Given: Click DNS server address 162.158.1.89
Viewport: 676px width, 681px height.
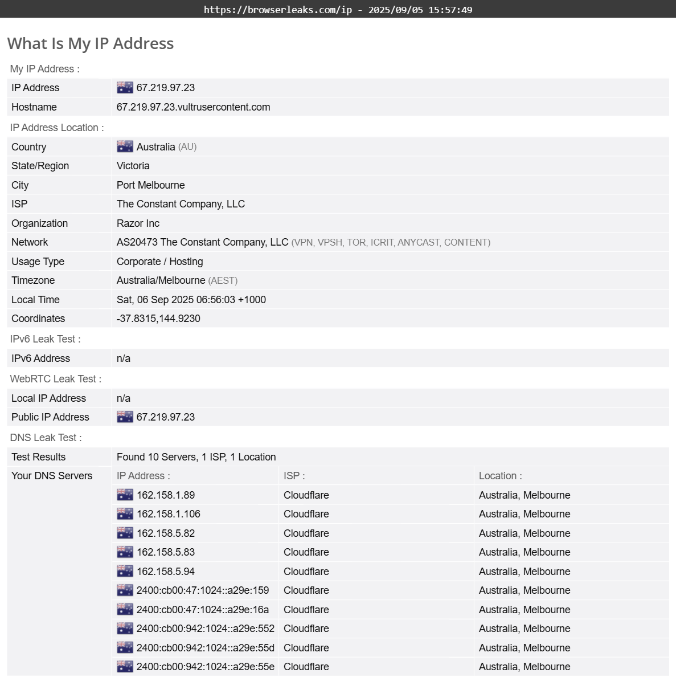Looking at the screenshot, I should (x=166, y=495).
